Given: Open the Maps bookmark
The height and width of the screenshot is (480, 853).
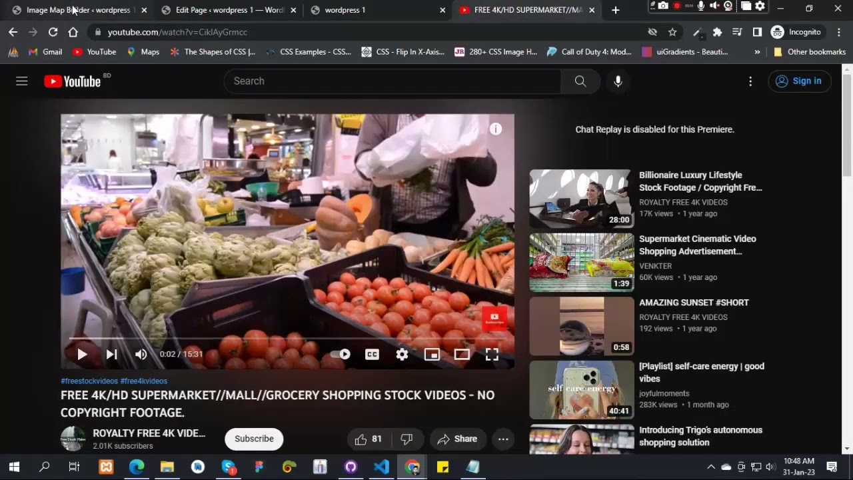Looking at the screenshot, I should tap(143, 52).
